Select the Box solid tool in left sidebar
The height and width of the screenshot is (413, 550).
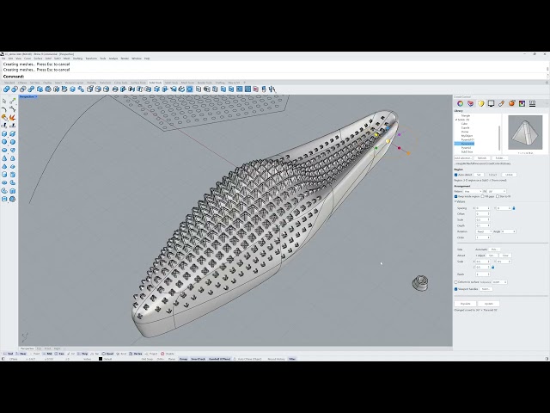pos(4,134)
